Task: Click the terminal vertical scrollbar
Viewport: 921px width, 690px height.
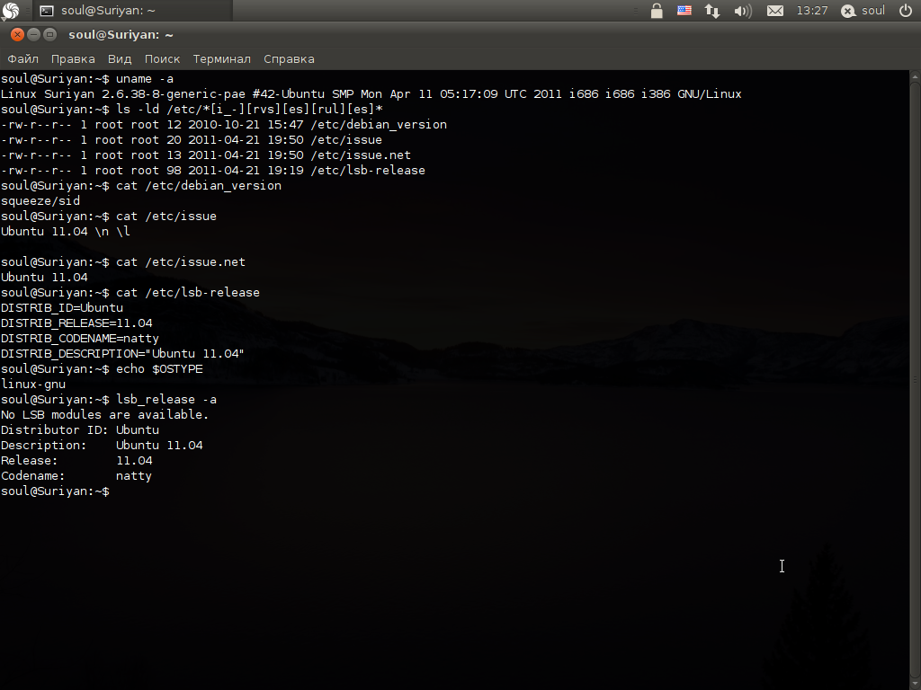Action: click(915, 380)
